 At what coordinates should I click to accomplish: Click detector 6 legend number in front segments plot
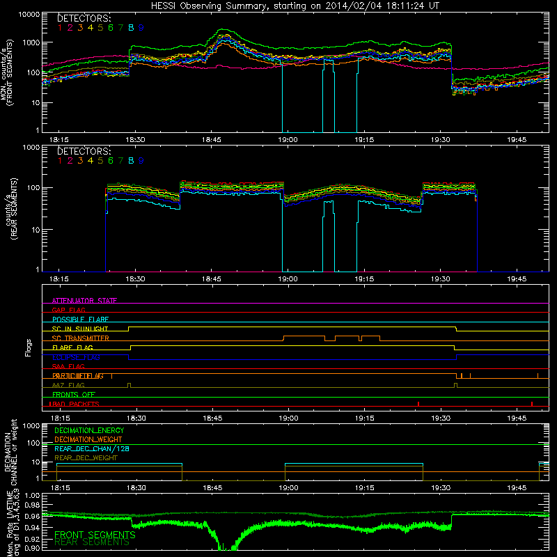pyautogui.click(x=111, y=27)
